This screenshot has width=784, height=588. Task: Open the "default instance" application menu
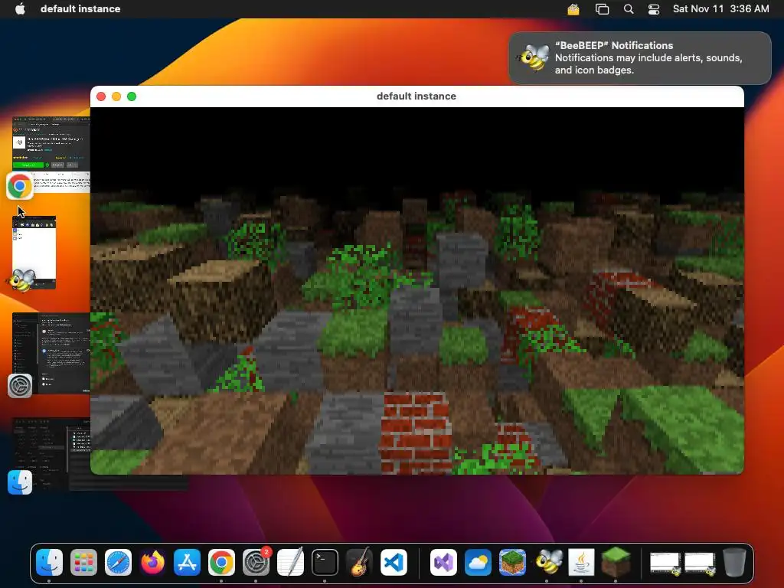point(80,8)
